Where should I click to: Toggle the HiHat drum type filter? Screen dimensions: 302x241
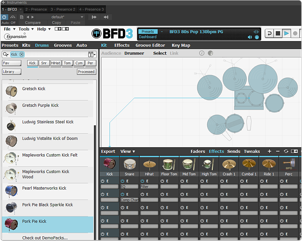[56, 63]
